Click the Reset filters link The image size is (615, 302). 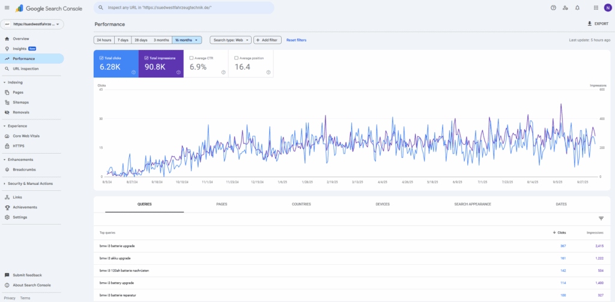point(296,40)
